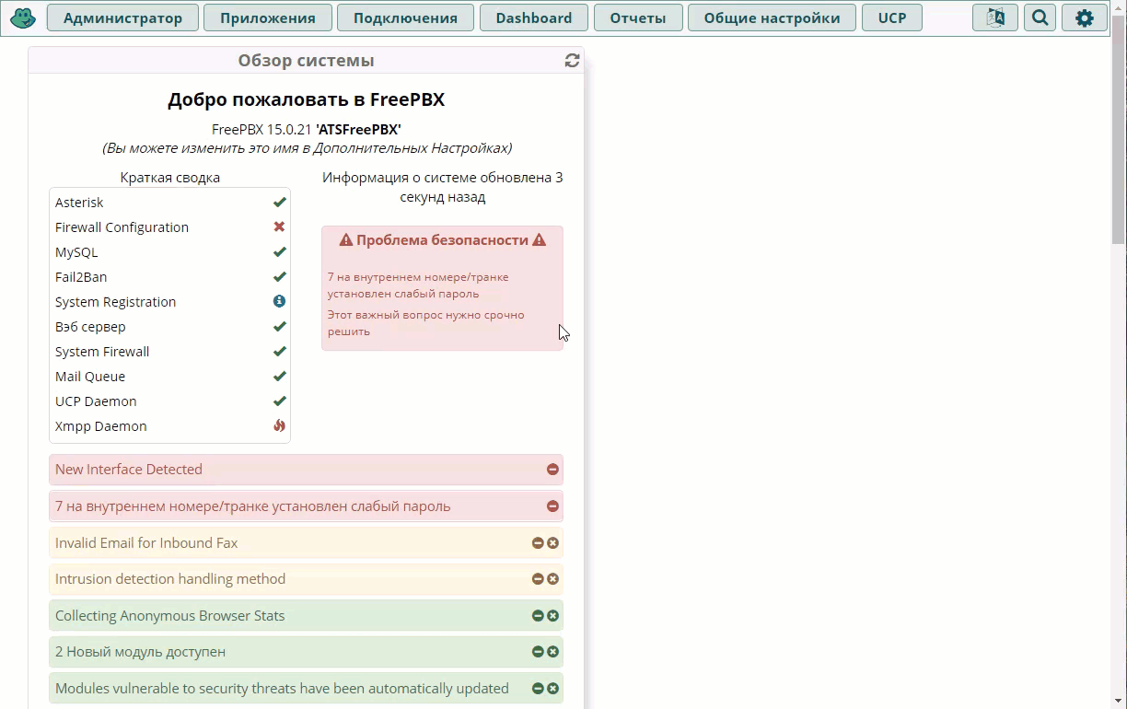Expand the Приложения menu
This screenshot has height=709, width=1127.
pyautogui.click(x=267, y=17)
